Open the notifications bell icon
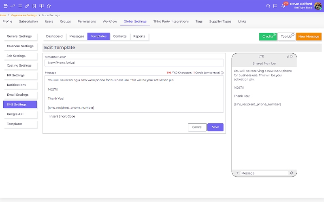The width and height of the screenshot is (324, 202). coord(283,6)
